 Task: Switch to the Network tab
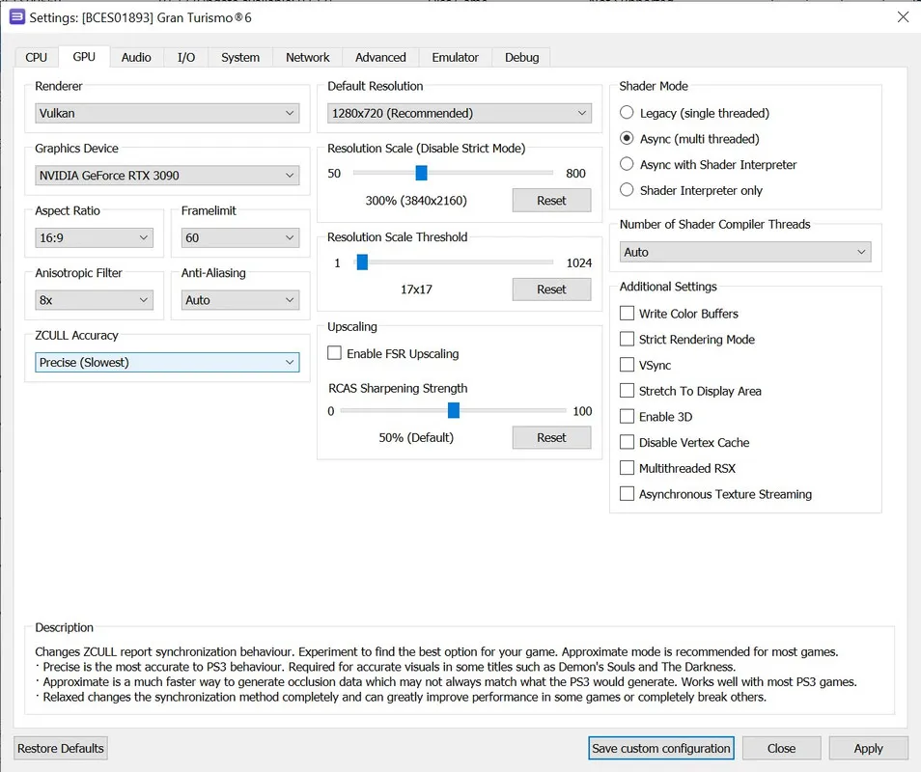tap(308, 57)
